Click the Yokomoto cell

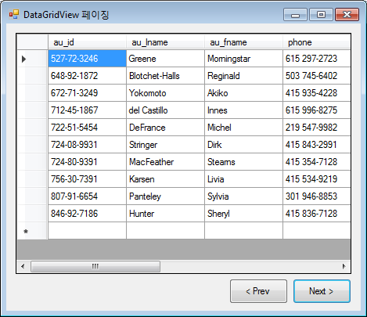165,93
